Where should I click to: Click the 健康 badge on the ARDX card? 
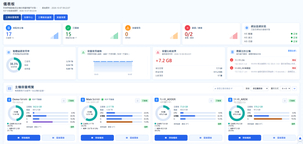[x=293, y=124]
